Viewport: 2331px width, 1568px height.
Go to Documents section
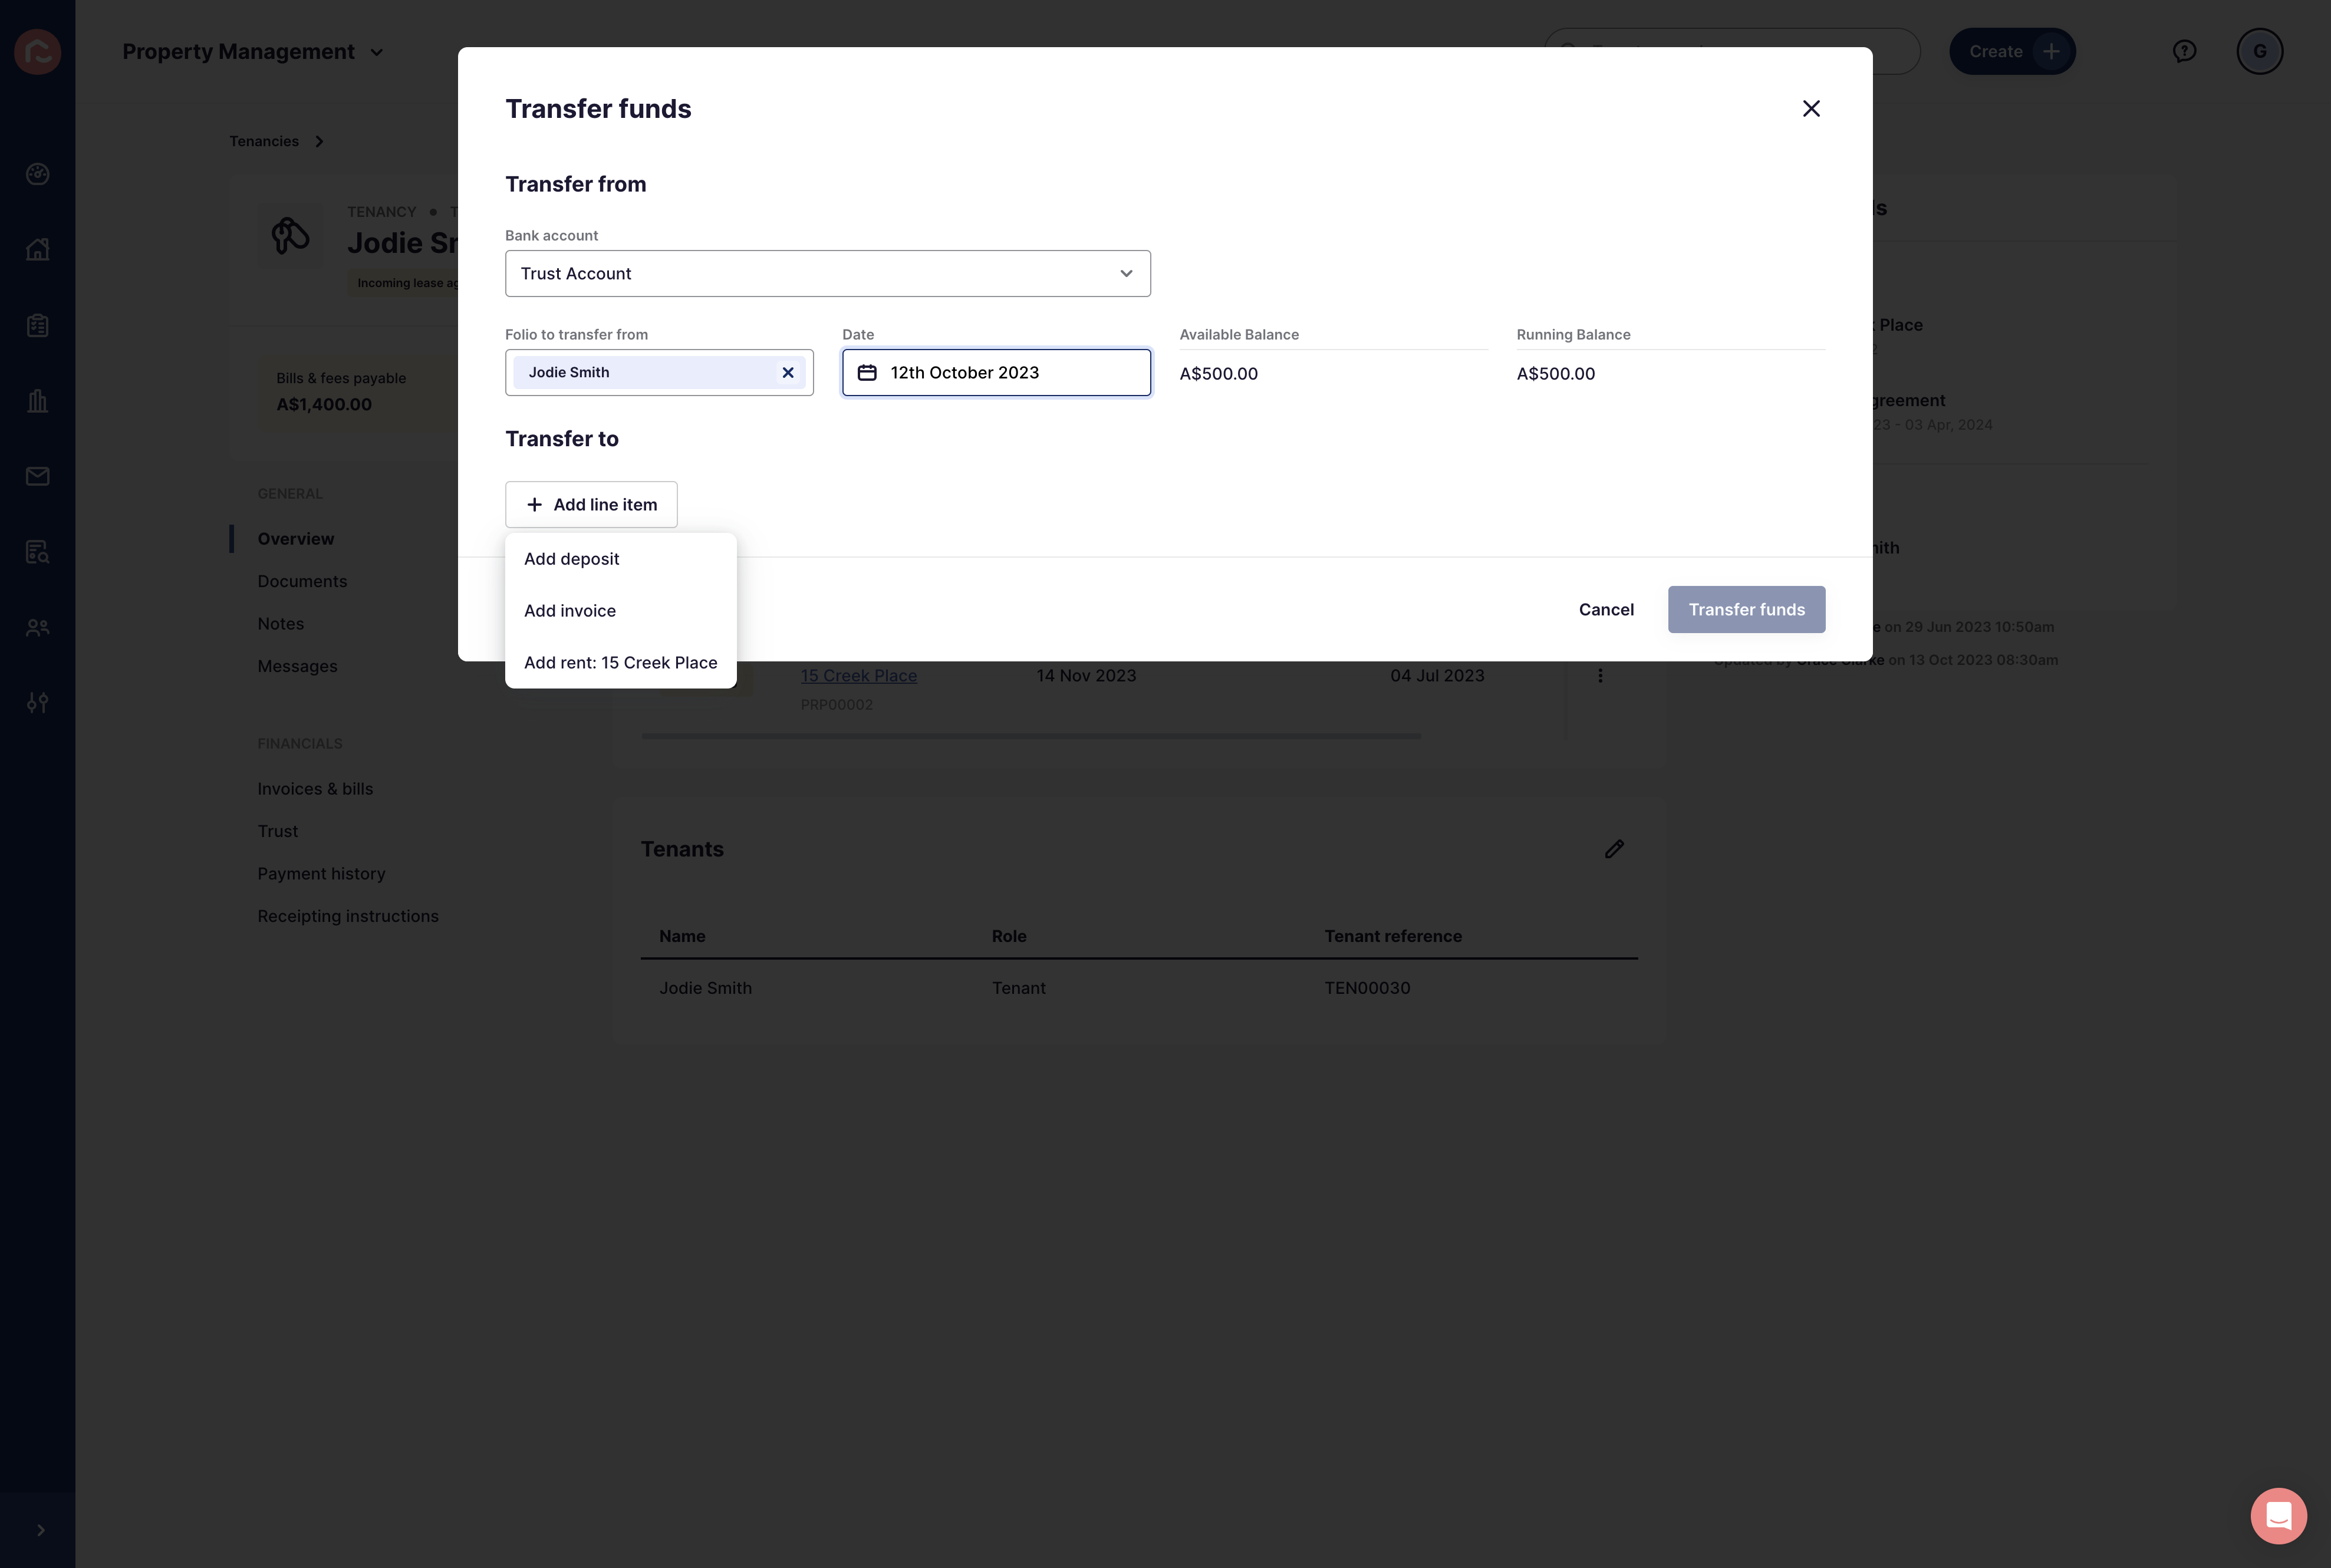coord(302,581)
